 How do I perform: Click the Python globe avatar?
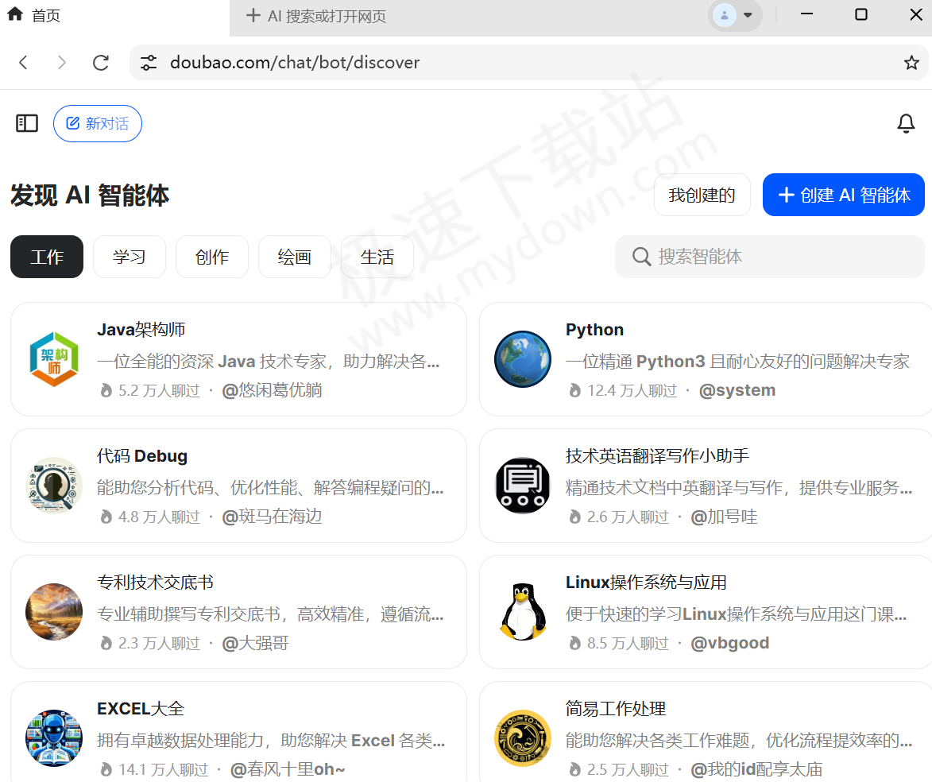click(x=523, y=359)
